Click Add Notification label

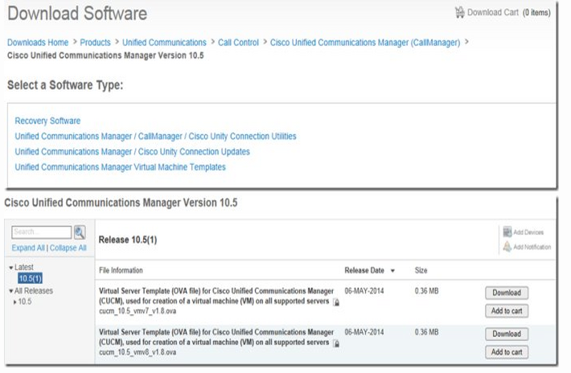coord(532,247)
